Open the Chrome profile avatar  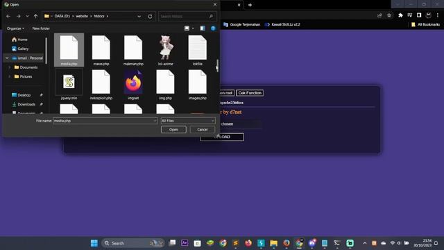coord(429,15)
